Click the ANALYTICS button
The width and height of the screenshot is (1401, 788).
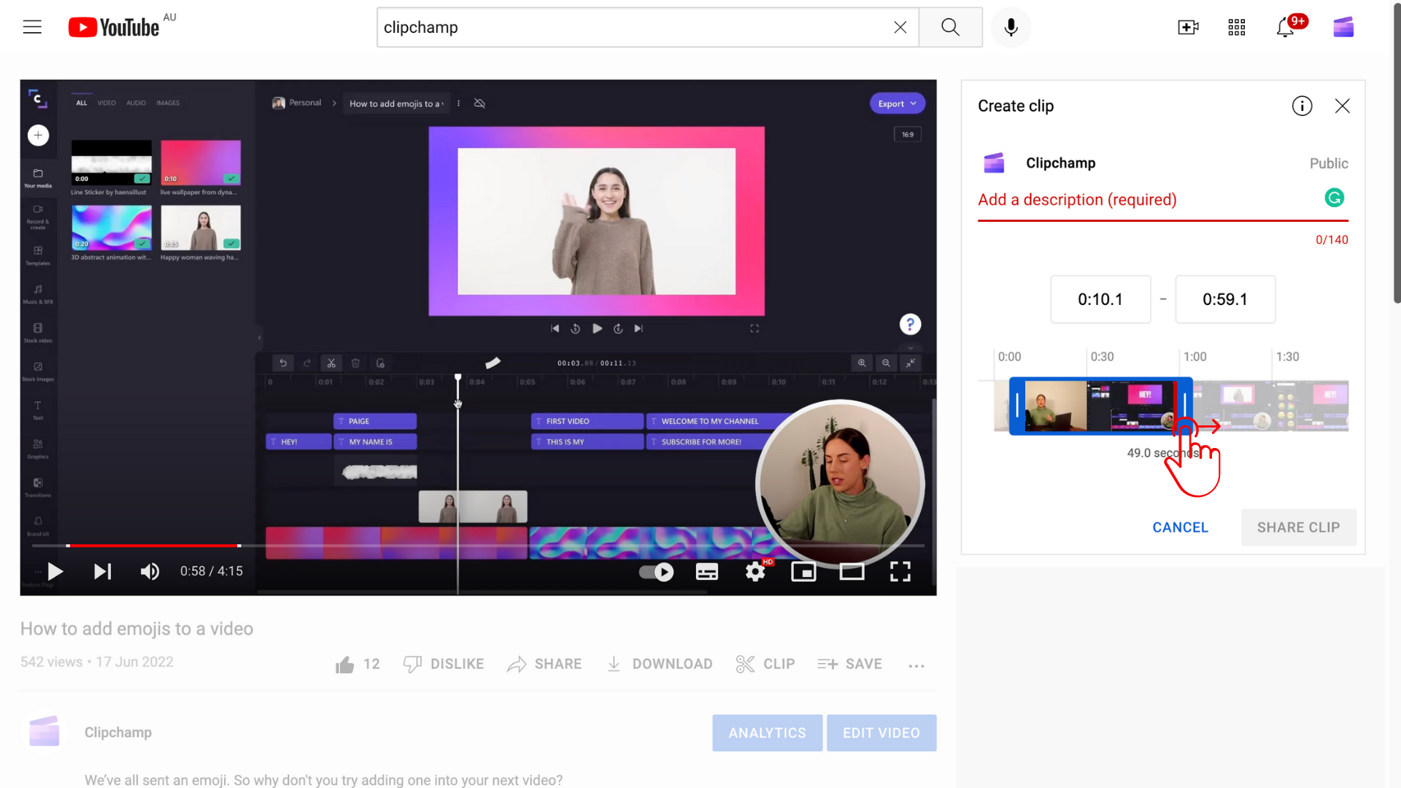(767, 733)
